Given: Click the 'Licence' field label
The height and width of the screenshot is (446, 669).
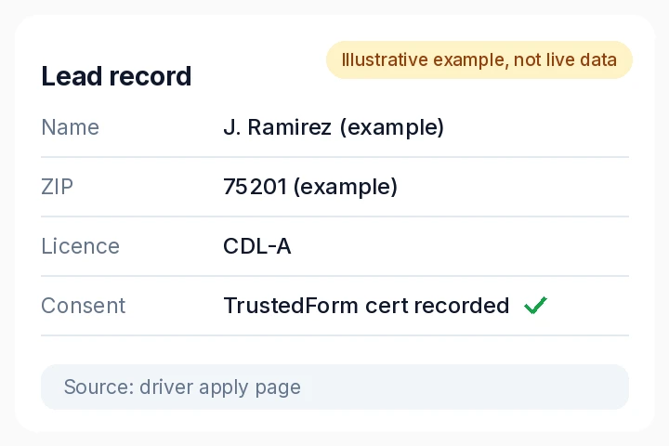Looking at the screenshot, I should pos(80,246).
